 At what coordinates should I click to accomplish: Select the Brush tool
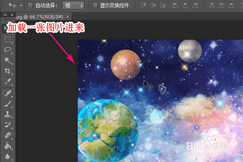point(8,104)
